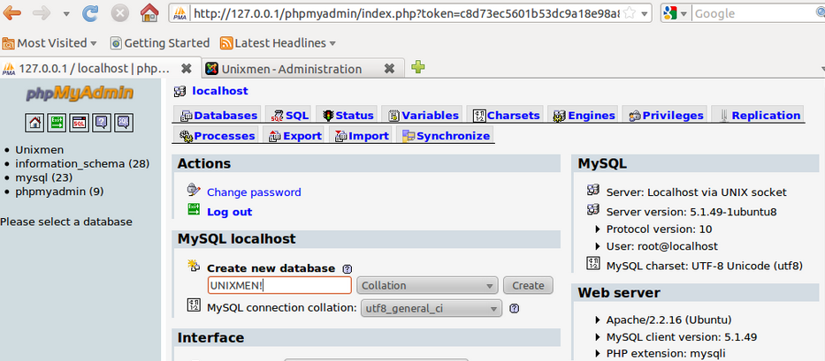The height and width of the screenshot is (361, 825).
Task: Open the Replication tab
Action: [x=759, y=115]
